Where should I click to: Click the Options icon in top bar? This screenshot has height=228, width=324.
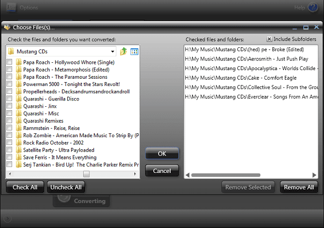coord(11,7)
